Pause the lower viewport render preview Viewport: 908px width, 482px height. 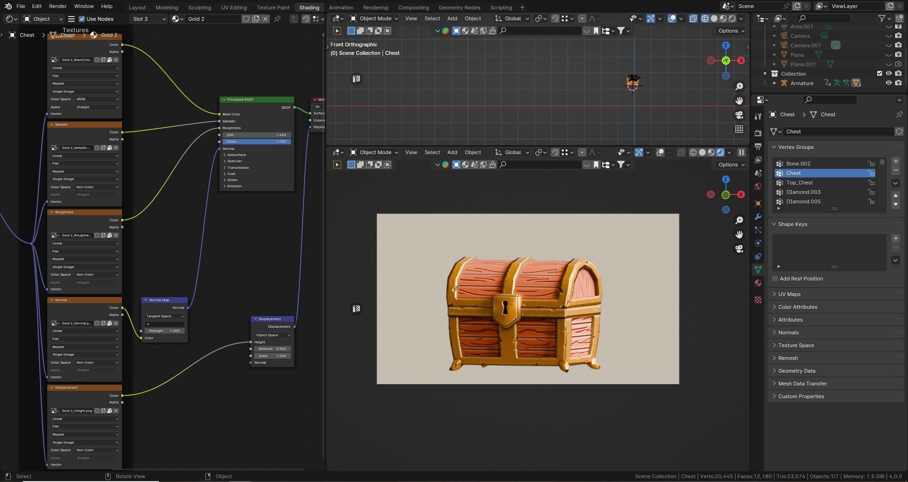pyautogui.click(x=742, y=152)
